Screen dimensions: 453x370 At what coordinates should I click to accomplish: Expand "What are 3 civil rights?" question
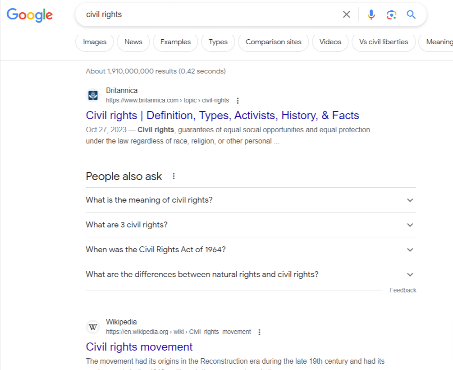point(410,225)
